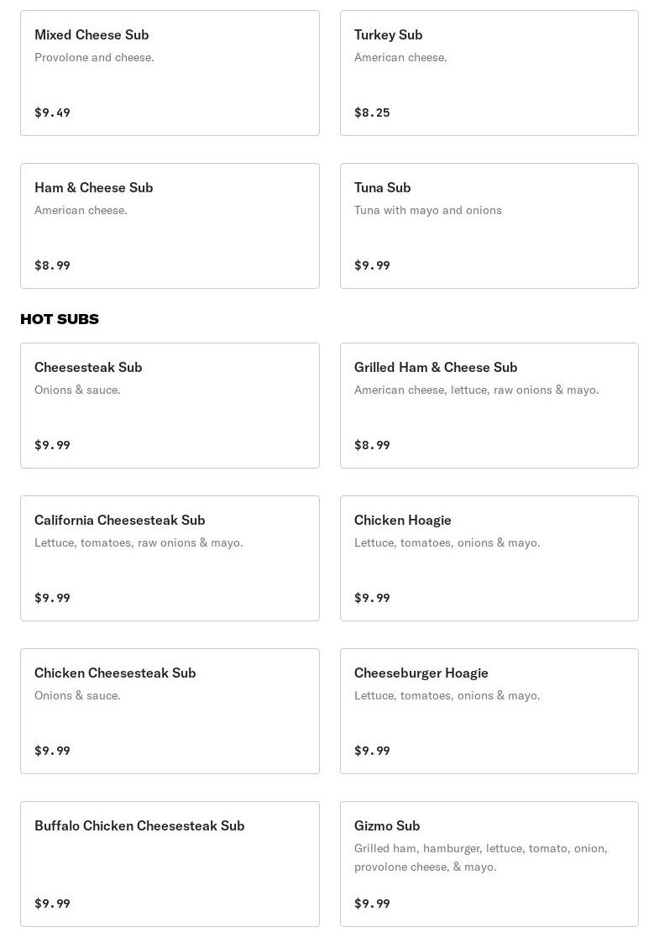Click the Mixed Cheese Sub $9.49 price
Screen dimensions: 659x948
tap(52, 113)
